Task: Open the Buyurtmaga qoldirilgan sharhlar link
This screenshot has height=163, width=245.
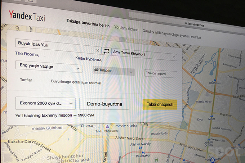Action: coord(76,82)
